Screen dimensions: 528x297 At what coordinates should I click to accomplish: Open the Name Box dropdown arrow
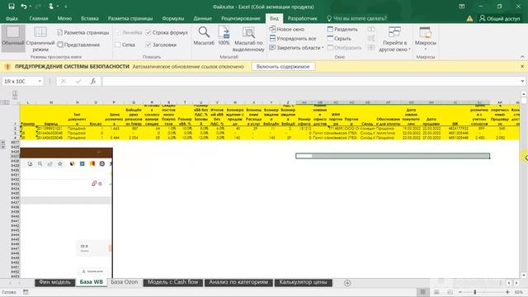(40, 81)
